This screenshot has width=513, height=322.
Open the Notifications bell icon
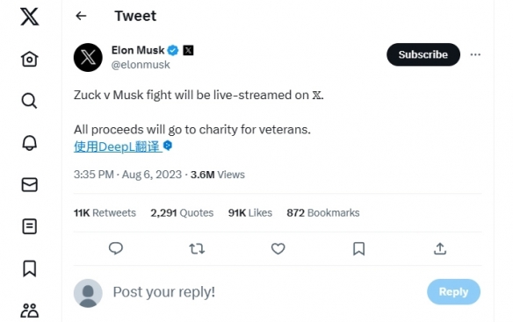[x=30, y=143]
